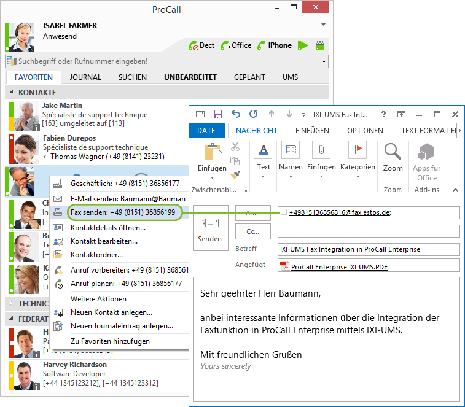Collapse the FEDERAT group
The image size is (465, 407).
tap(11, 319)
